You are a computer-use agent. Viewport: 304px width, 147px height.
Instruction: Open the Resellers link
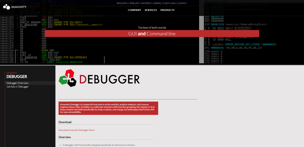(134, 3)
